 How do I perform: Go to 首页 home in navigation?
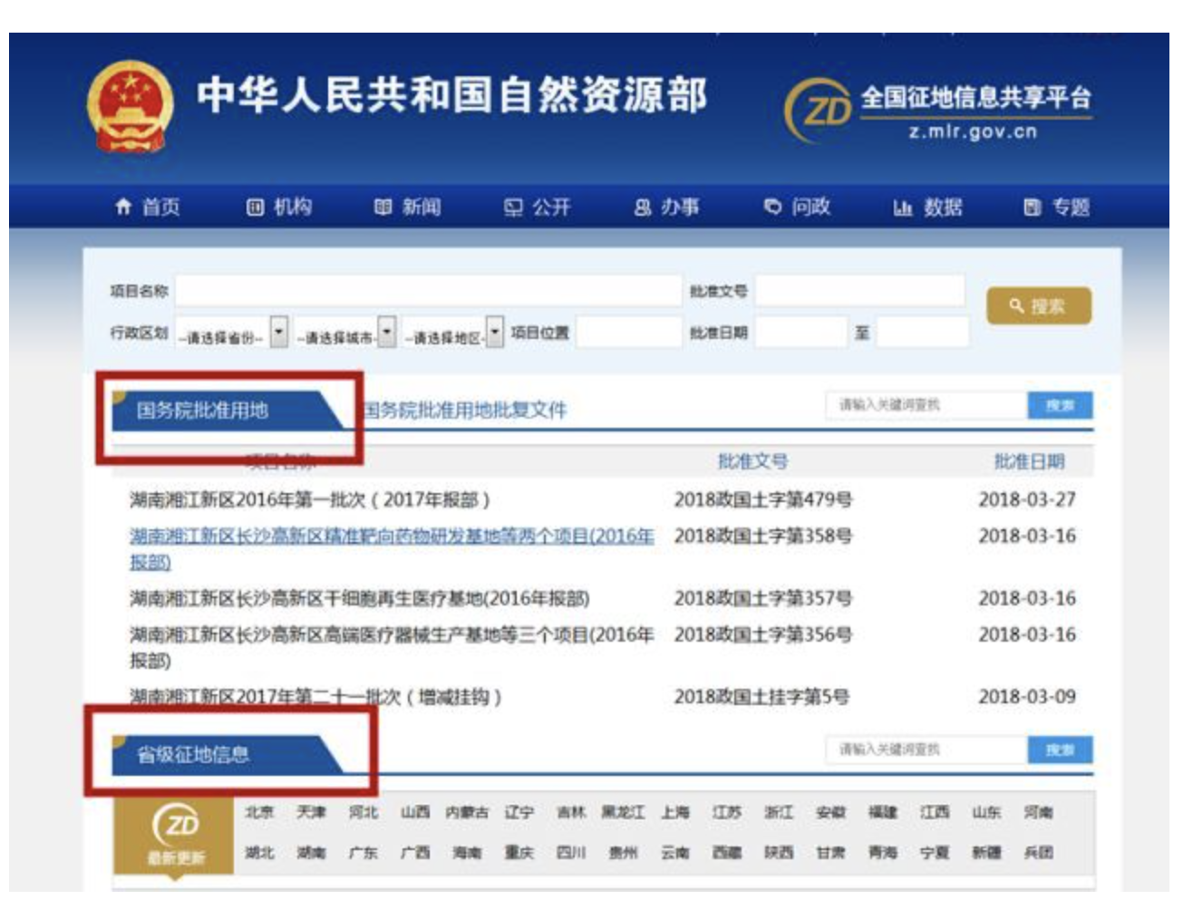(x=148, y=208)
